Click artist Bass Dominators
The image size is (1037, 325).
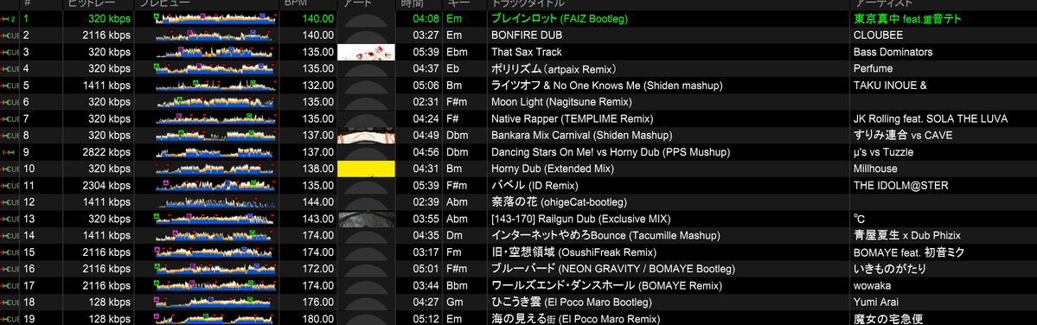click(893, 52)
